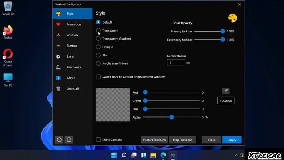The width and height of the screenshot is (284, 160).
Task: Open the Uninstall section
Action: (72, 88)
